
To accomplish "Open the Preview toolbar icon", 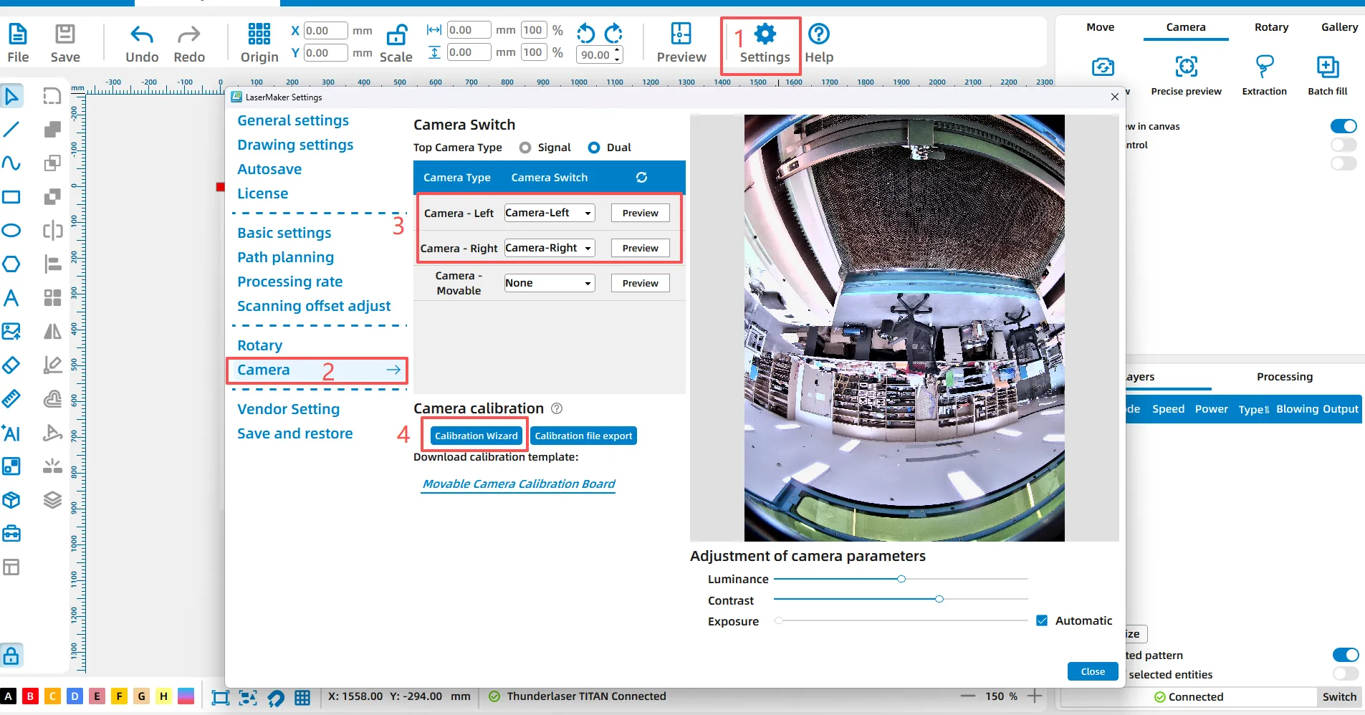I will click(681, 34).
